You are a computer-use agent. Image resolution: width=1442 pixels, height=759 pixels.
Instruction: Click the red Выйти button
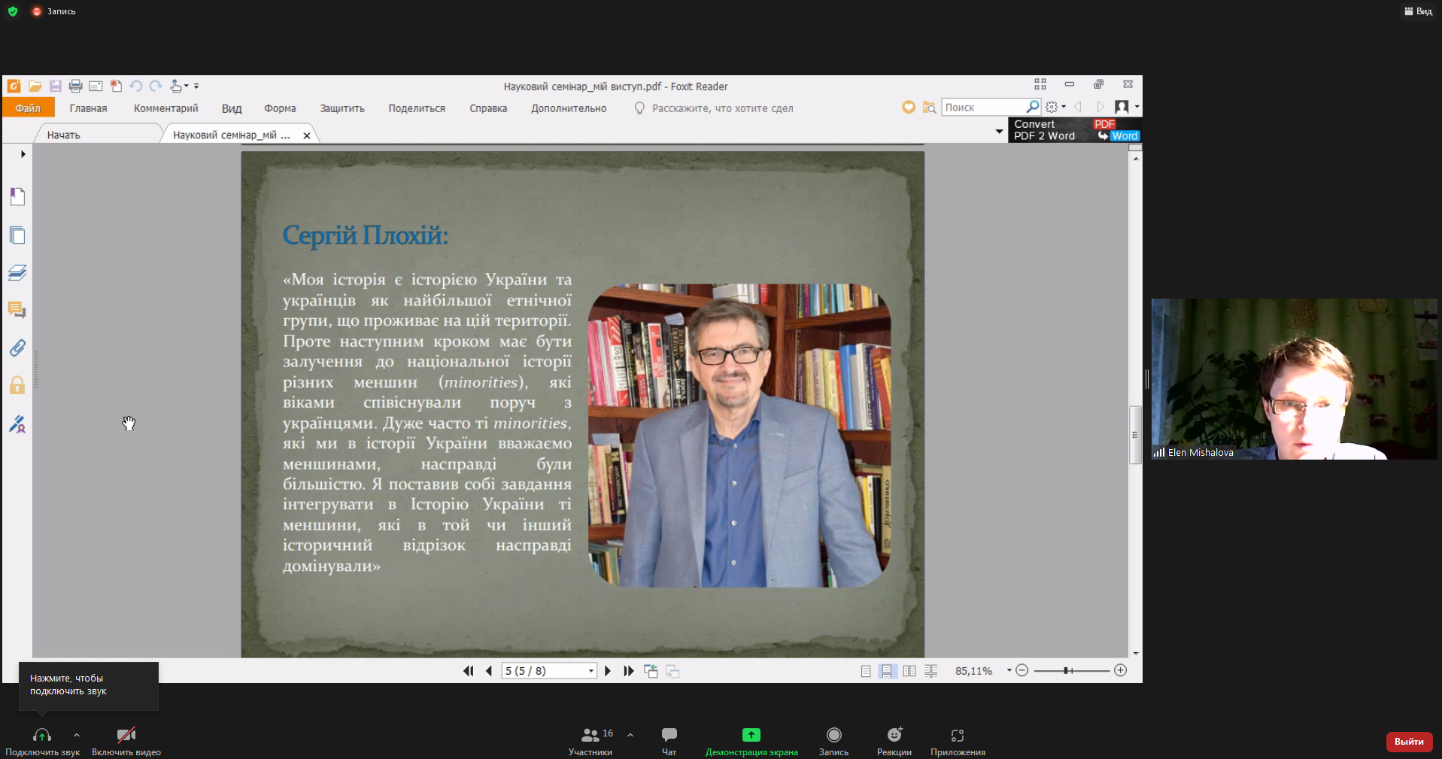(x=1409, y=742)
